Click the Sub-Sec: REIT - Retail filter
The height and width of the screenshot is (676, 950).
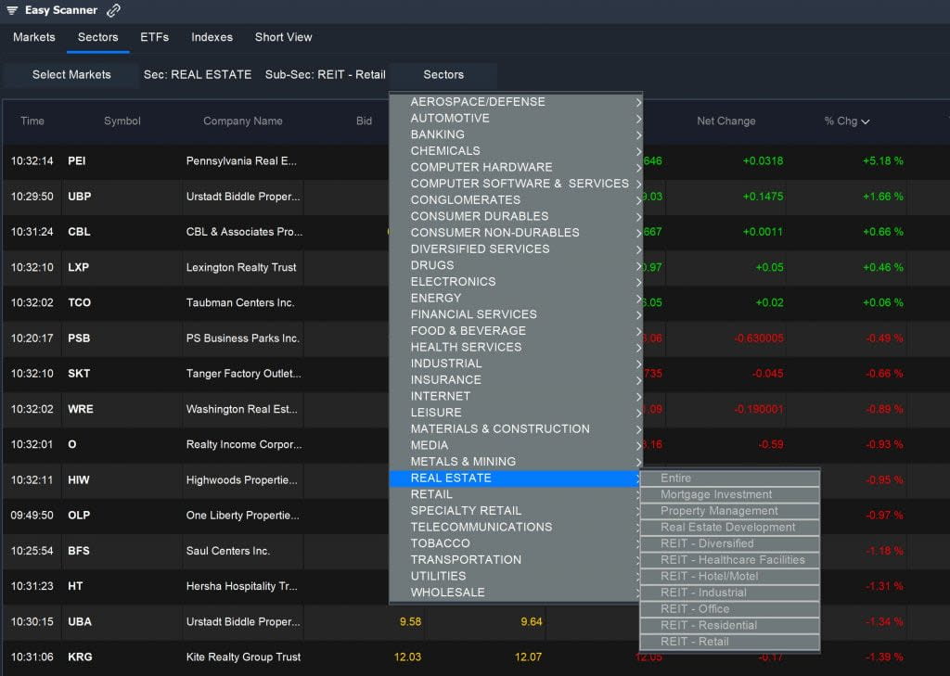(325, 74)
